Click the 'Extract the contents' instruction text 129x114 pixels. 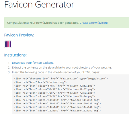point(62,67)
